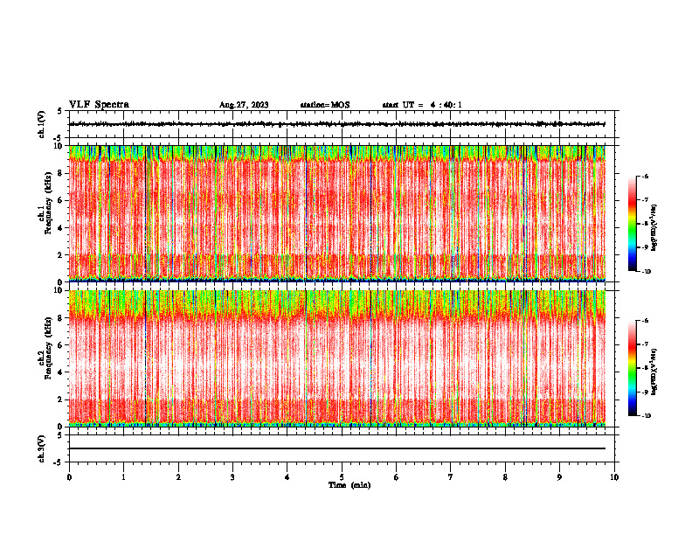This screenshot has height=535, width=692.
Task: Click the log(PSD) label beside ch.1 colorbar
Action: click(x=654, y=228)
